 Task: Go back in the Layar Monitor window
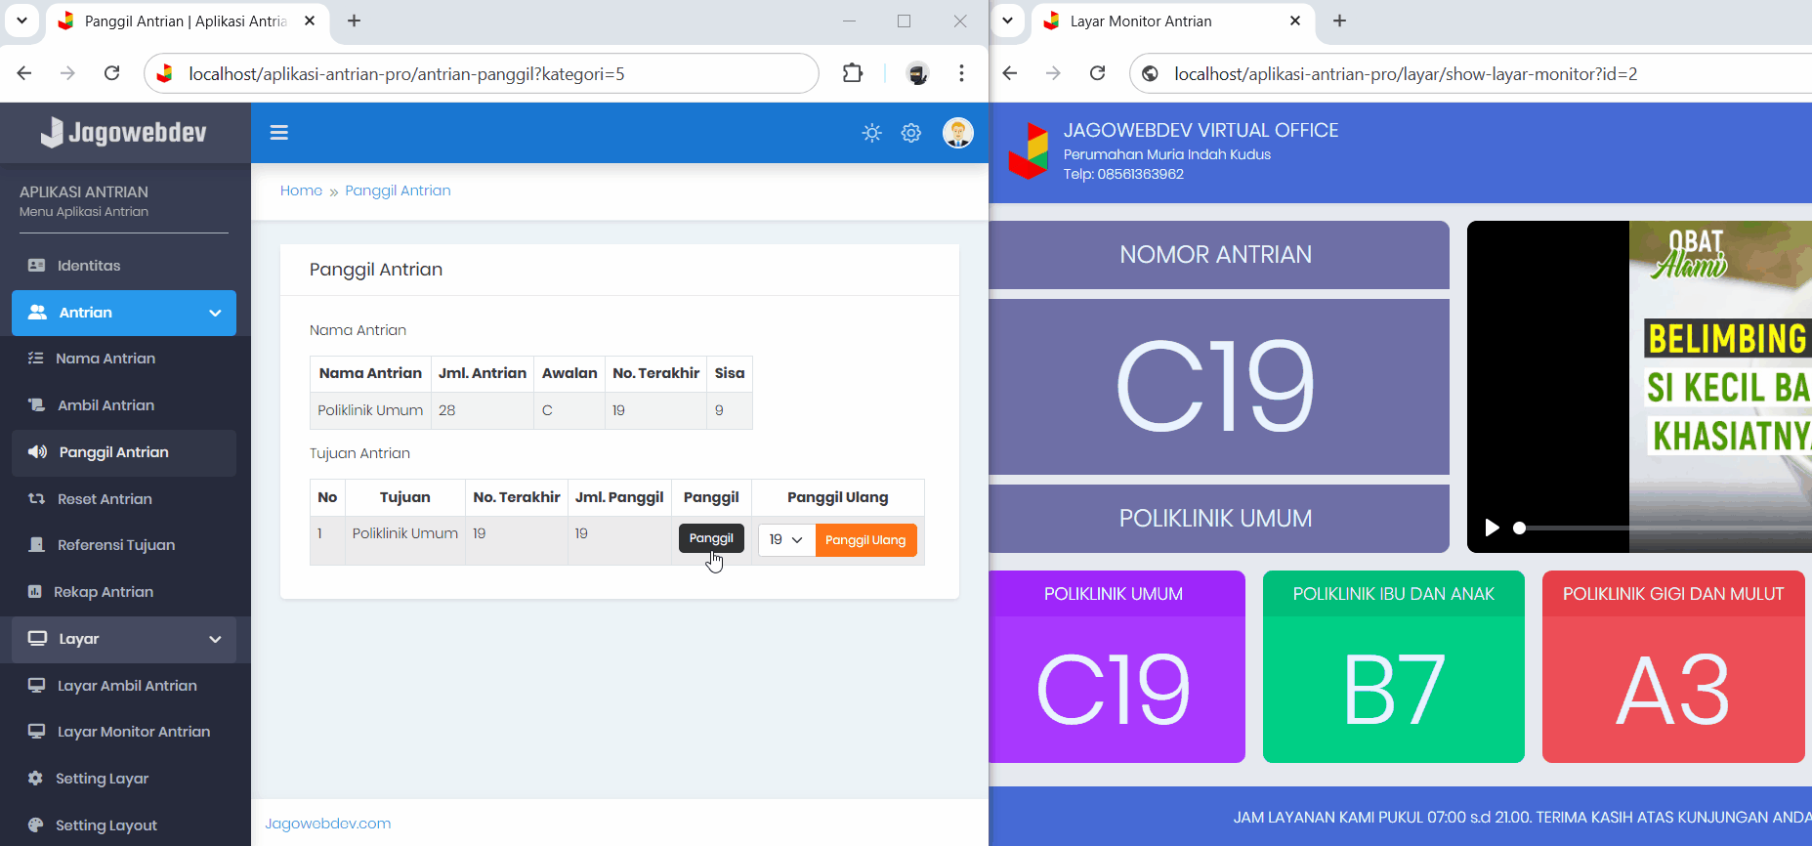click(x=1010, y=73)
